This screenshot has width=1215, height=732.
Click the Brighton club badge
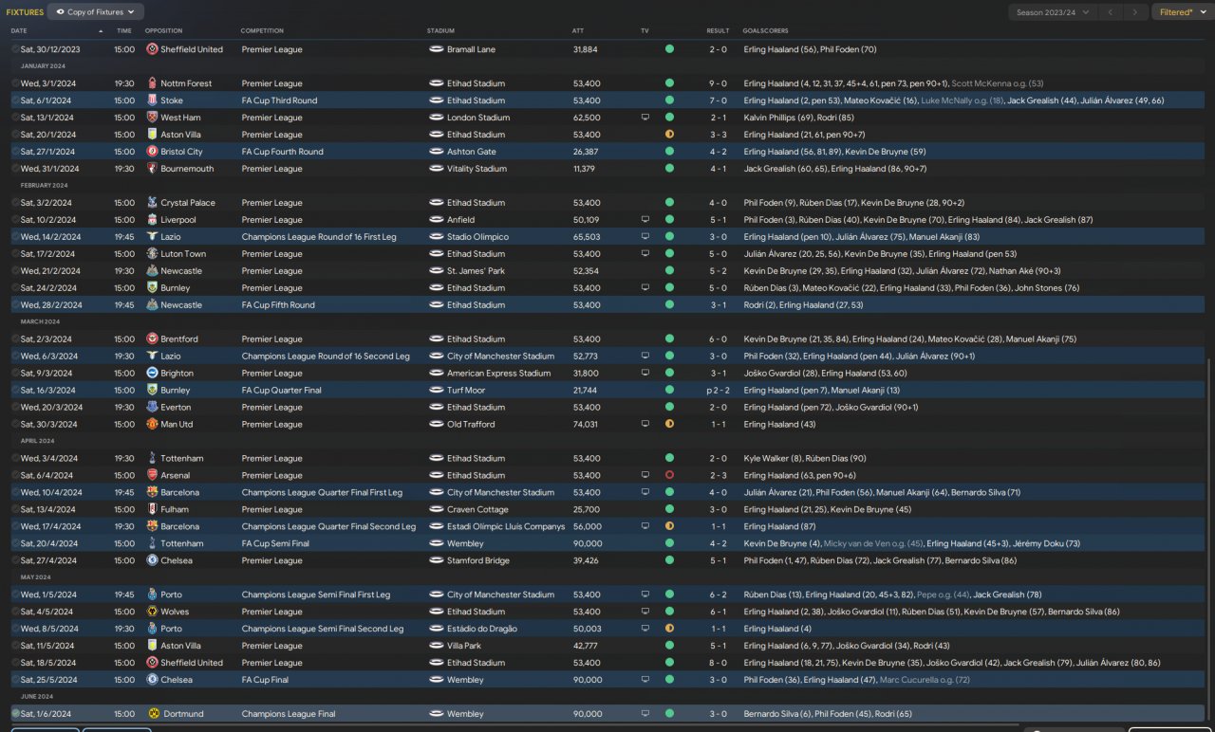pos(152,374)
